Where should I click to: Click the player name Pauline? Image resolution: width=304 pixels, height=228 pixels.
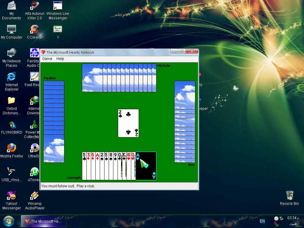pyautogui.click(x=50, y=78)
